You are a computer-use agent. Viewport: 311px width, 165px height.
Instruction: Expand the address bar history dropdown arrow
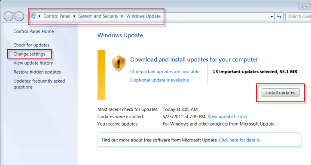pos(271,17)
